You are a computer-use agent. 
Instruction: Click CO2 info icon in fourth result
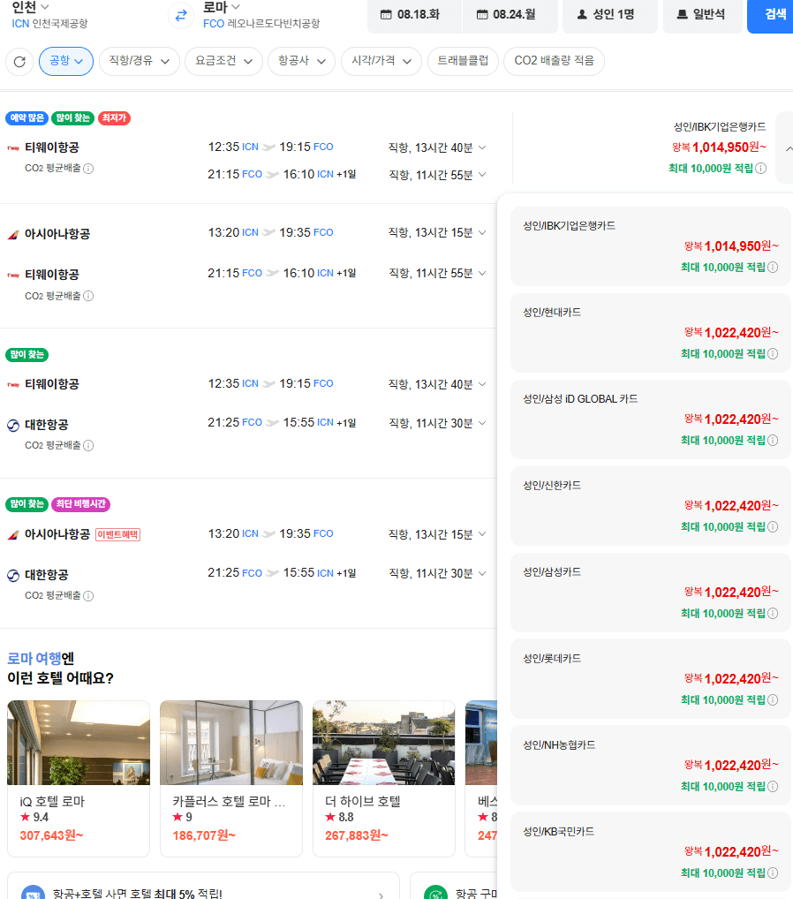[88, 596]
